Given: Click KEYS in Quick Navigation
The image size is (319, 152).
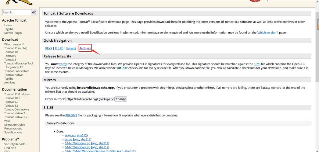Looking at the screenshot, I should 48,48.
